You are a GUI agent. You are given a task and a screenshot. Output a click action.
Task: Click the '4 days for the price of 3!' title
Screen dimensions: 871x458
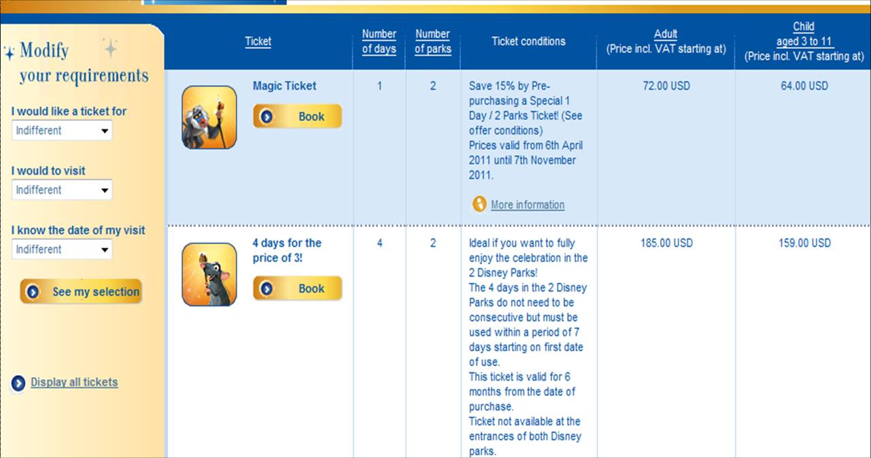(287, 251)
